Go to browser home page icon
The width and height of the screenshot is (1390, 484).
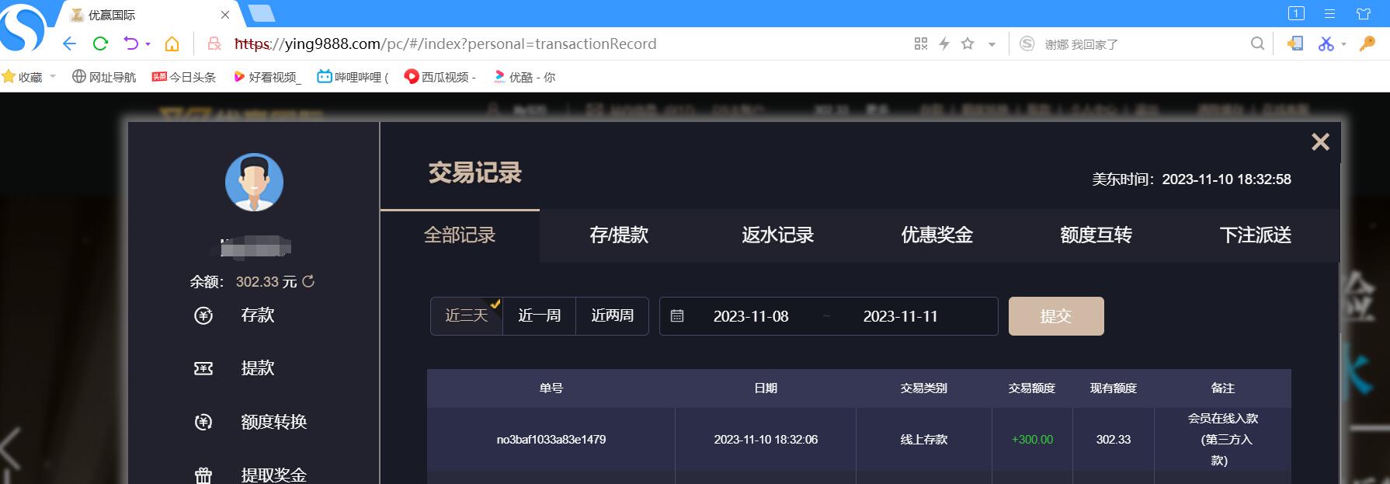pyautogui.click(x=172, y=44)
